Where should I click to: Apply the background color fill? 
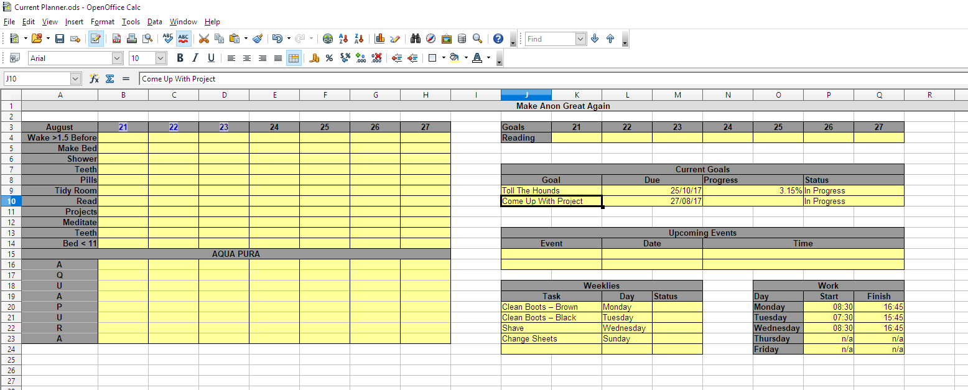tap(454, 58)
